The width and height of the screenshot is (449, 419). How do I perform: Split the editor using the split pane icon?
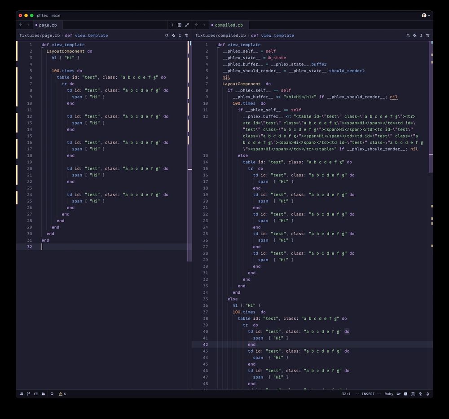coord(180,25)
